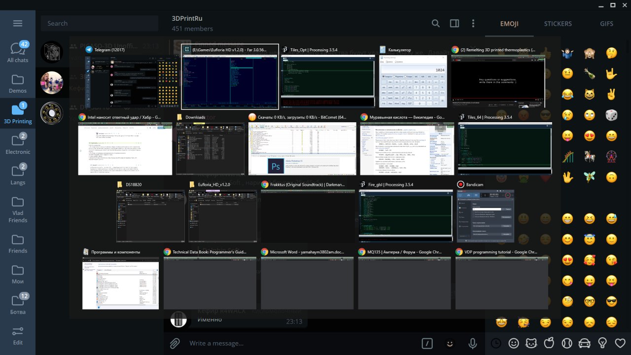This screenshot has height=355, width=631.
Task: Insert the ferris wheel emoji
Action: pos(611,156)
